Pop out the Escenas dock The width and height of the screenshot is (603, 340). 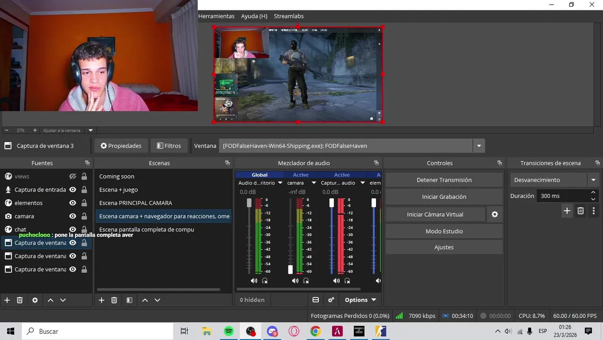tap(227, 163)
